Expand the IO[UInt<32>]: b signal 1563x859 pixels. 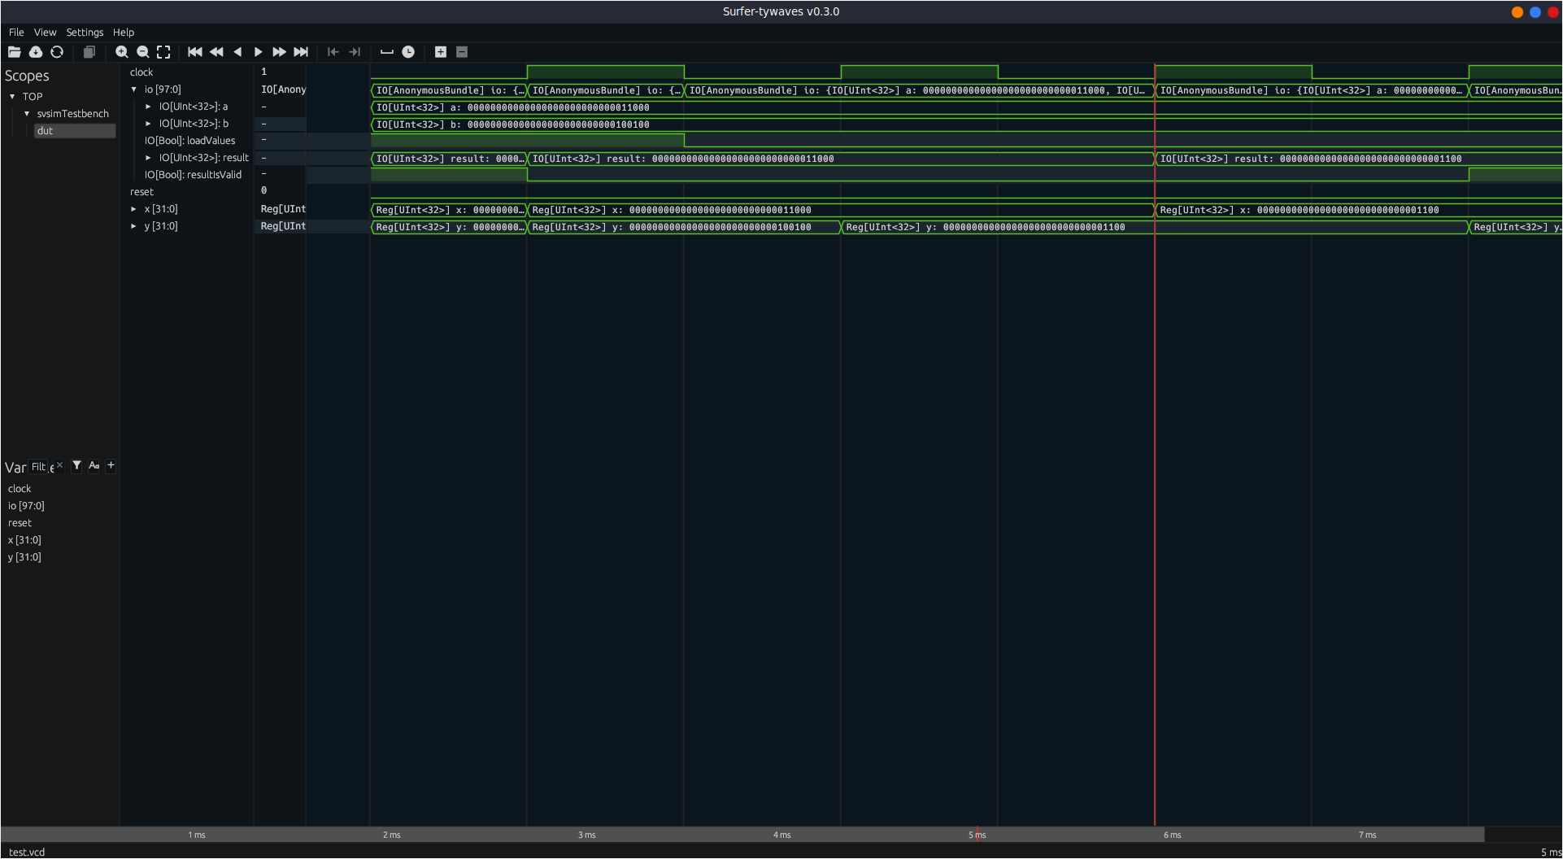(149, 124)
